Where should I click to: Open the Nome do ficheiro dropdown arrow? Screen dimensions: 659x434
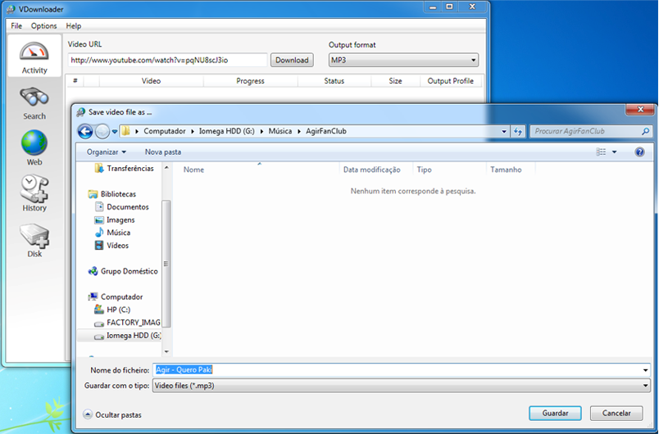coord(645,370)
